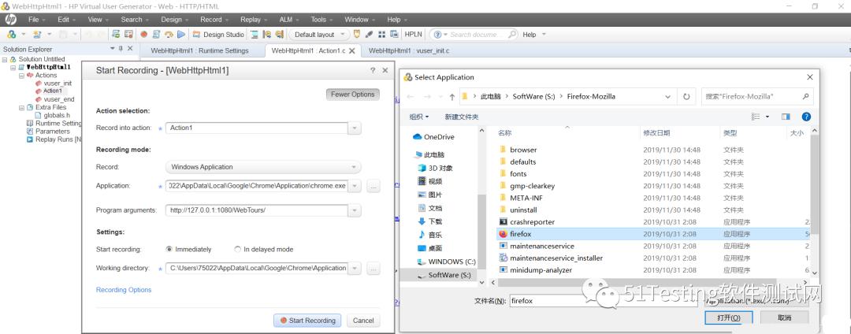Click the browse button next to Application field
Viewport: 851px width, 334px height.
pyautogui.click(x=373, y=187)
